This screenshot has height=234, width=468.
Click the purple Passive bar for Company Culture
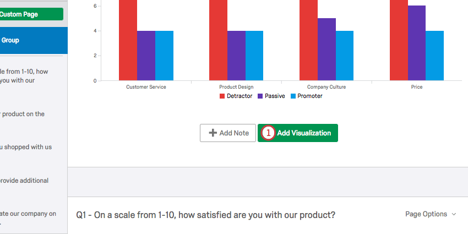coord(326,50)
